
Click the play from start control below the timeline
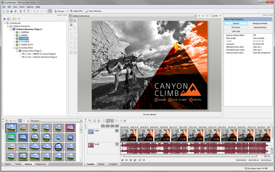122,160
